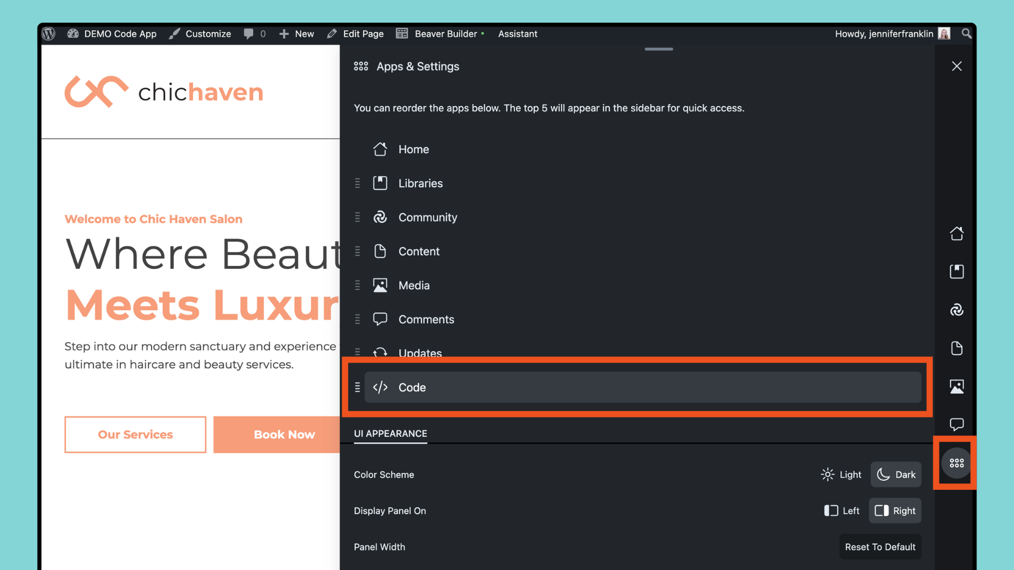
Task: Open the Home app in the sidebar
Action: 956,233
